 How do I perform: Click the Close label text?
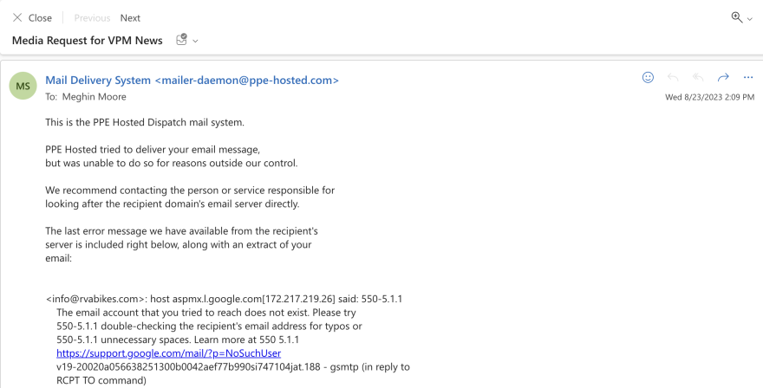point(40,17)
